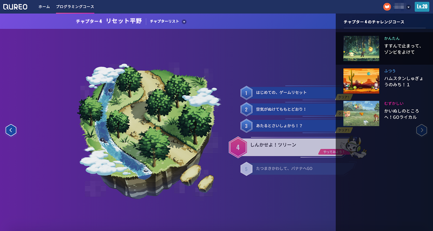The image size is (433, 231).
Task: Open the プログラミングコース tab
Action: pos(75,7)
